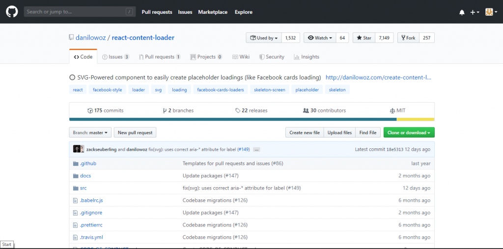Switch to the repository Pull requests tab

click(160, 57)
